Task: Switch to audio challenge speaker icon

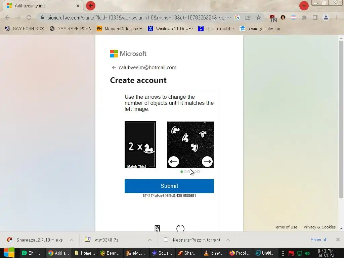Action: [157, 228]
